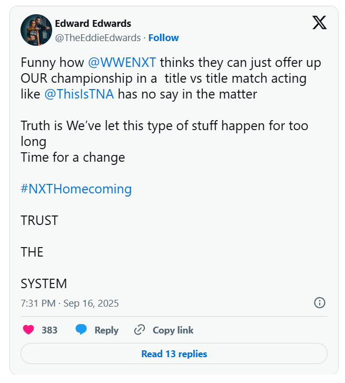Click the "Time for a change" line
This screenshot has height=383, width=345.
click(x=73, y=157)
